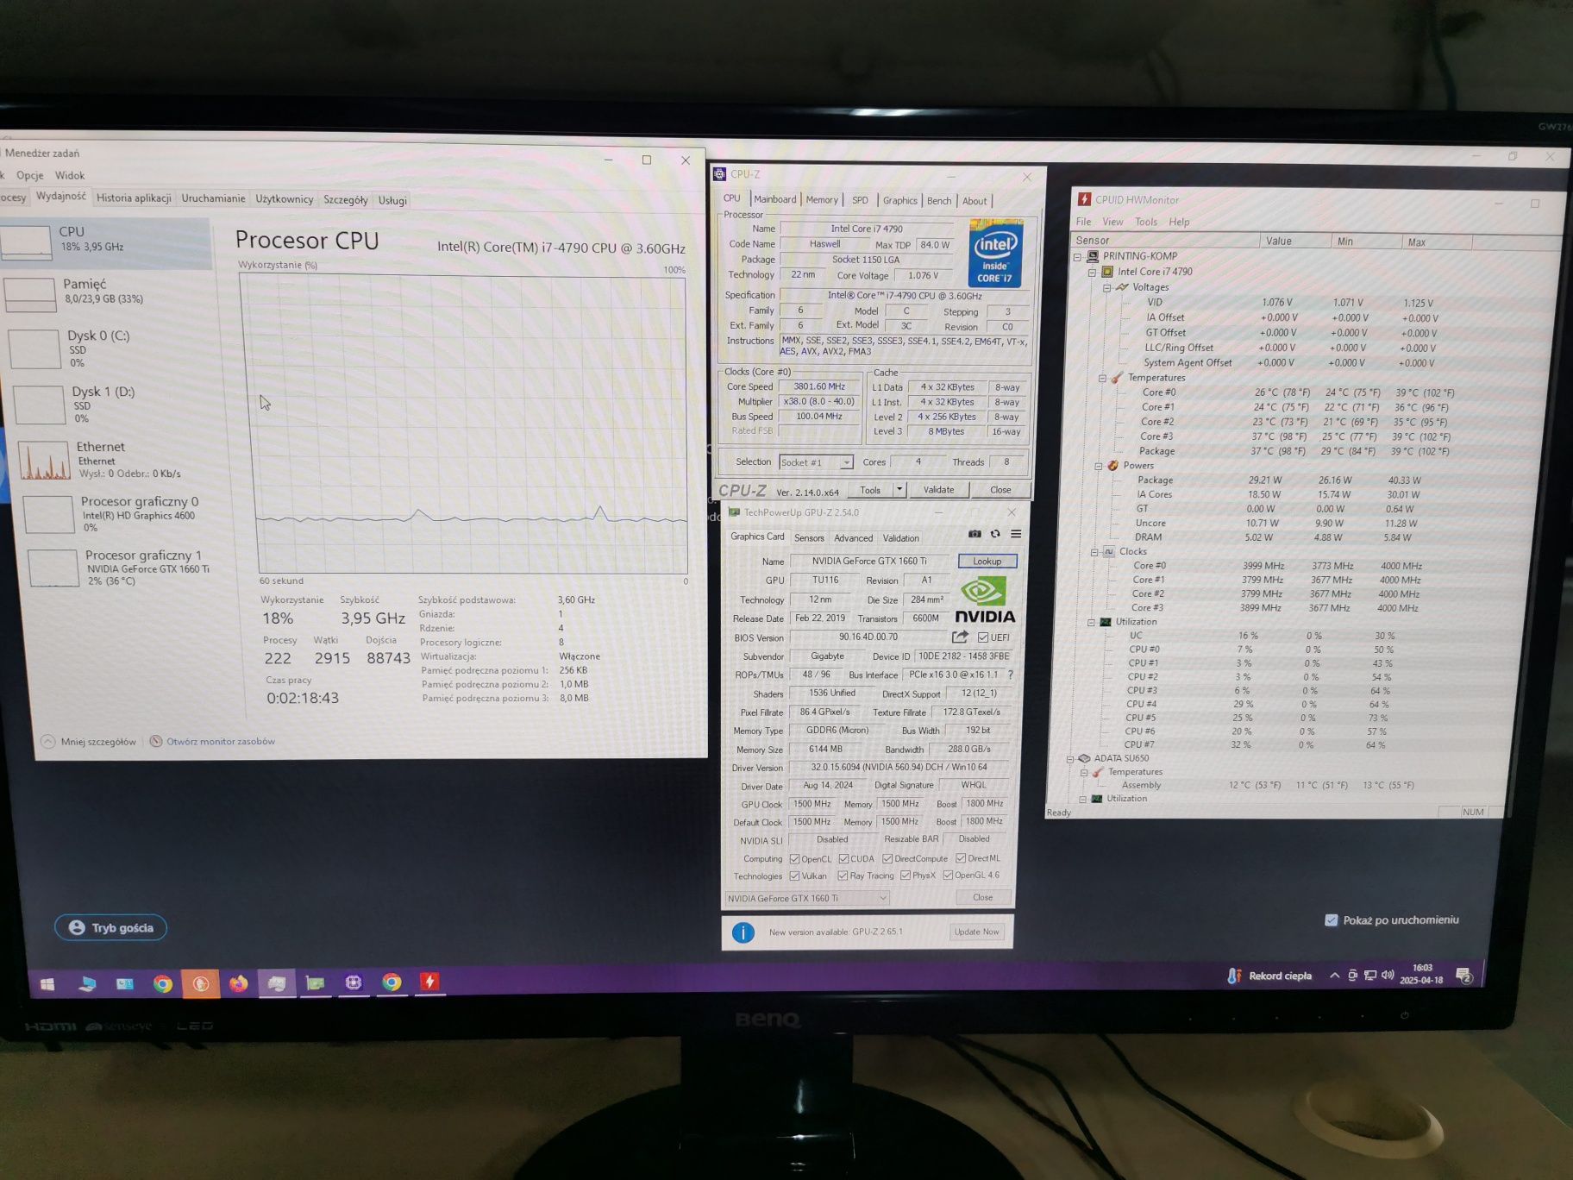Click the GPU-Z screenshot camera icon

(975, 534)
